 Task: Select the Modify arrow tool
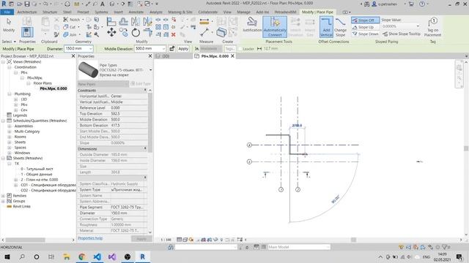click(x=9, y=25)
